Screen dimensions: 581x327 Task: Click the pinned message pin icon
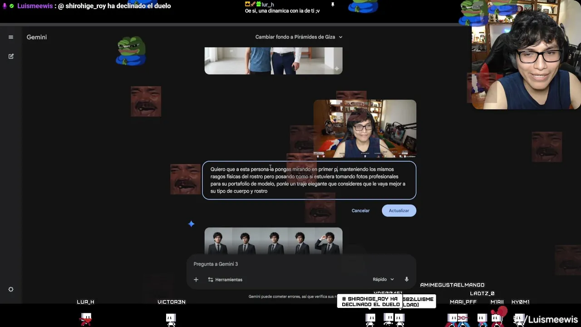coord(333,5)
